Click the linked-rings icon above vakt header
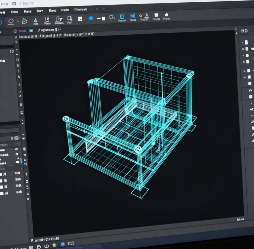Screen dimensions: 254x249 (x=17, y=138)
